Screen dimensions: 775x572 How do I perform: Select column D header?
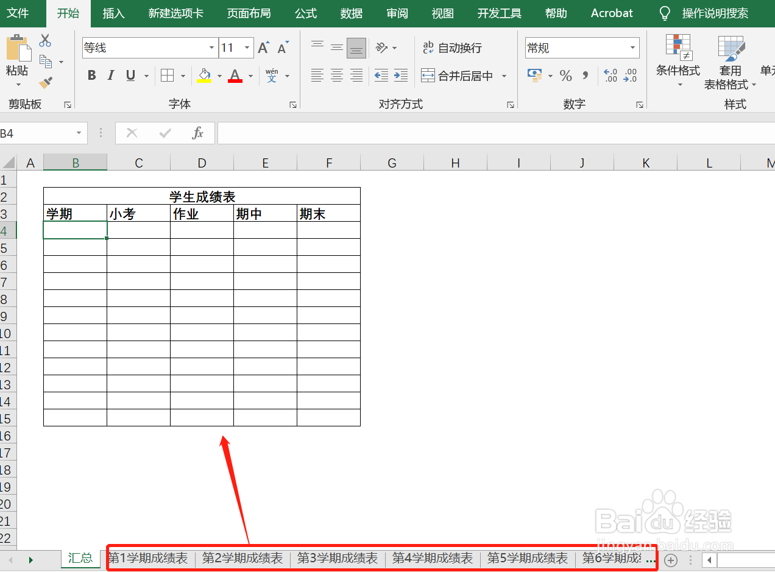coord(202,163)
